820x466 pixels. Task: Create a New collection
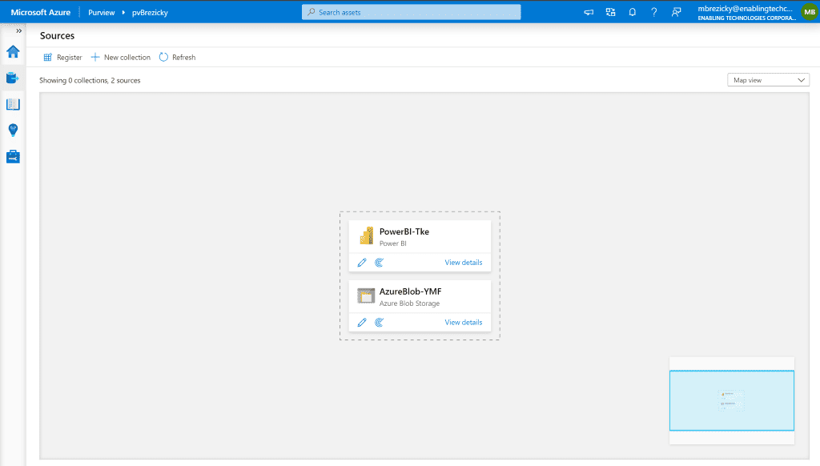[x=121, y=58]
